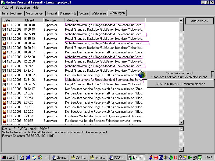Expand hidden quick launch icons chevron
The width and height of the screenshot is (215, 161).
pyautogui.click(x=46, y=156)
